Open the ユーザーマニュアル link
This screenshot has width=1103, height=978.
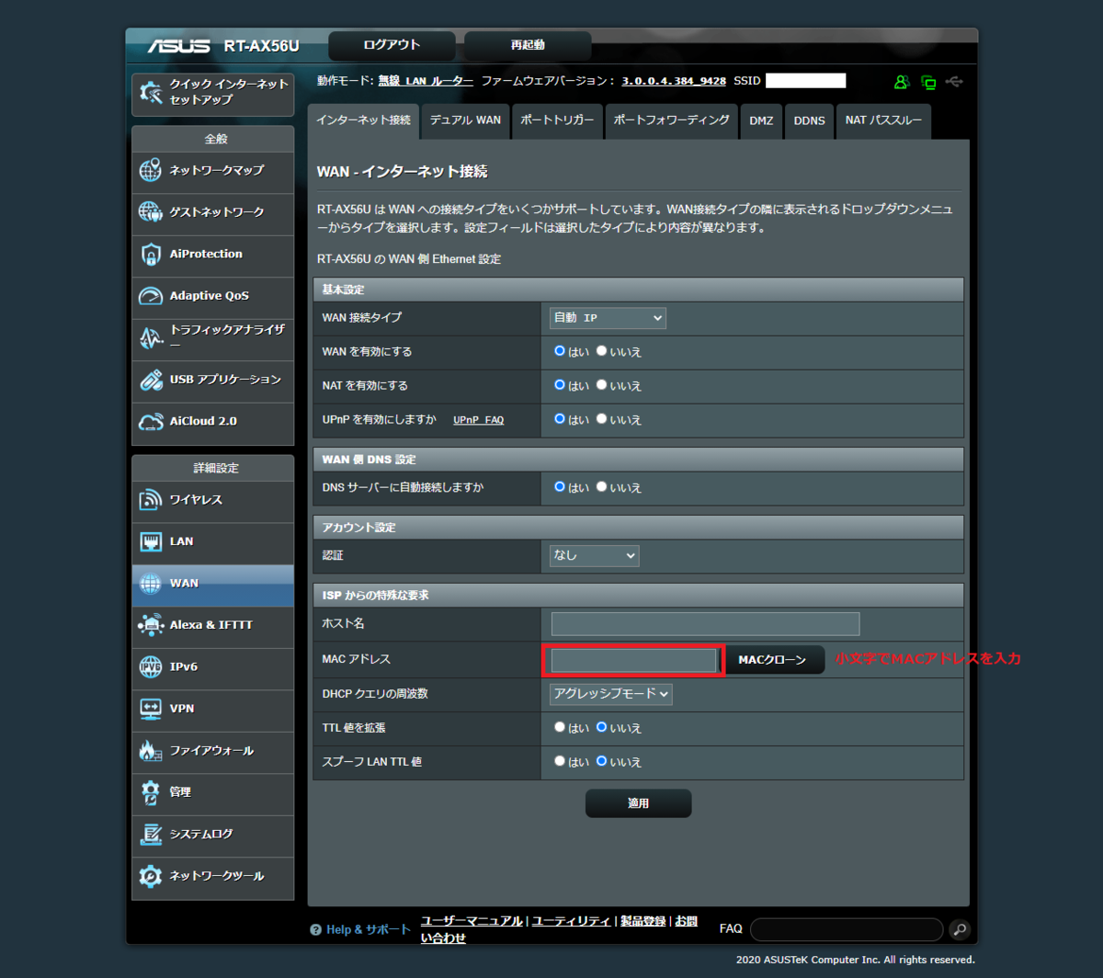472,921
